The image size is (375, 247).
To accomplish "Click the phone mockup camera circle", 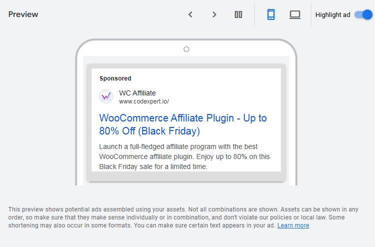I will click(186, 49).
